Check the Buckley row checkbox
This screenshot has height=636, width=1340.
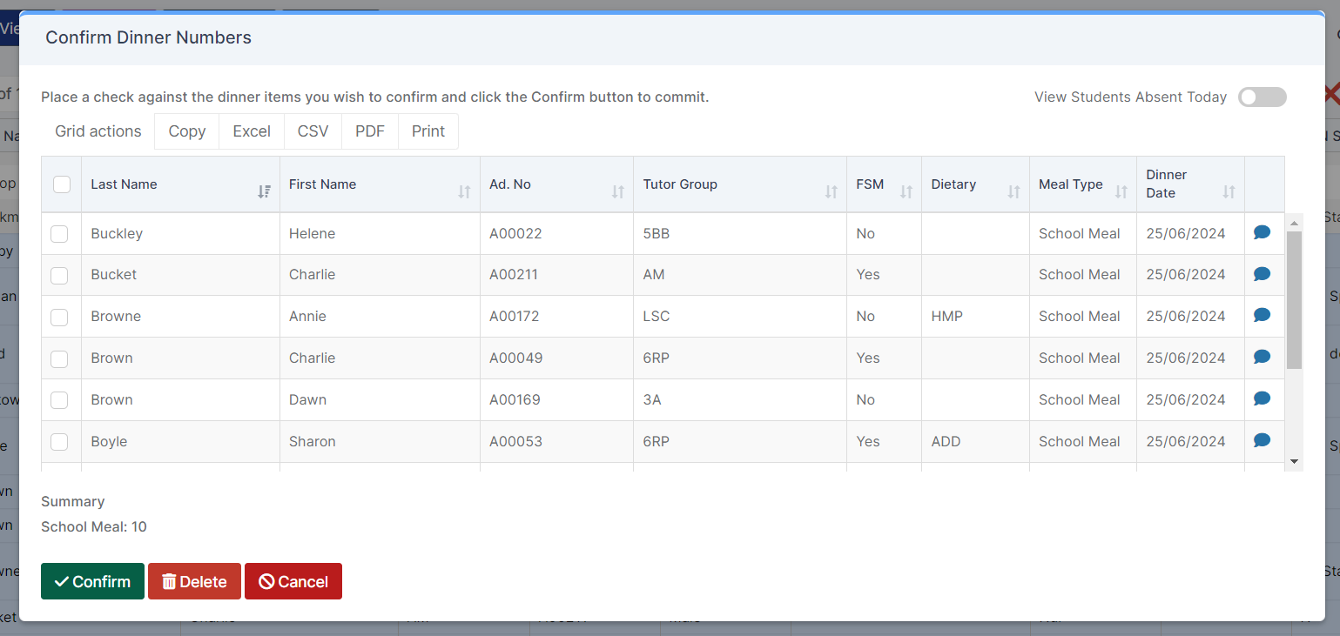pyautogui.click(x=59, y=234)
